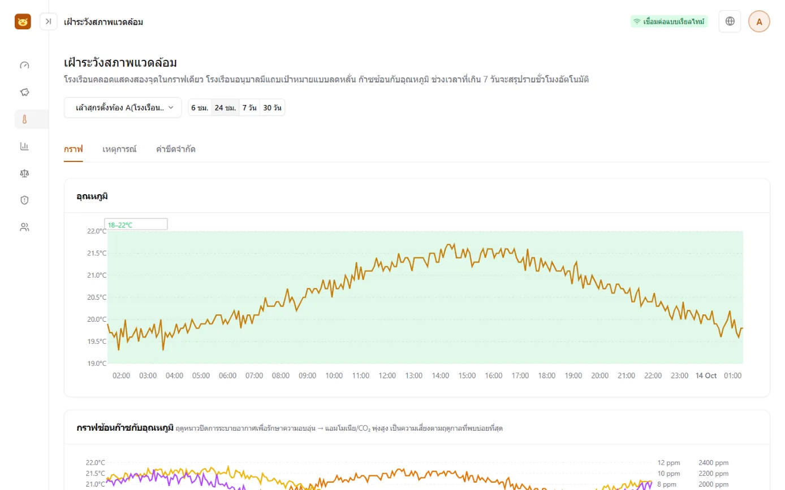Click the 02:00 time axis tick

tap(122, 375)
